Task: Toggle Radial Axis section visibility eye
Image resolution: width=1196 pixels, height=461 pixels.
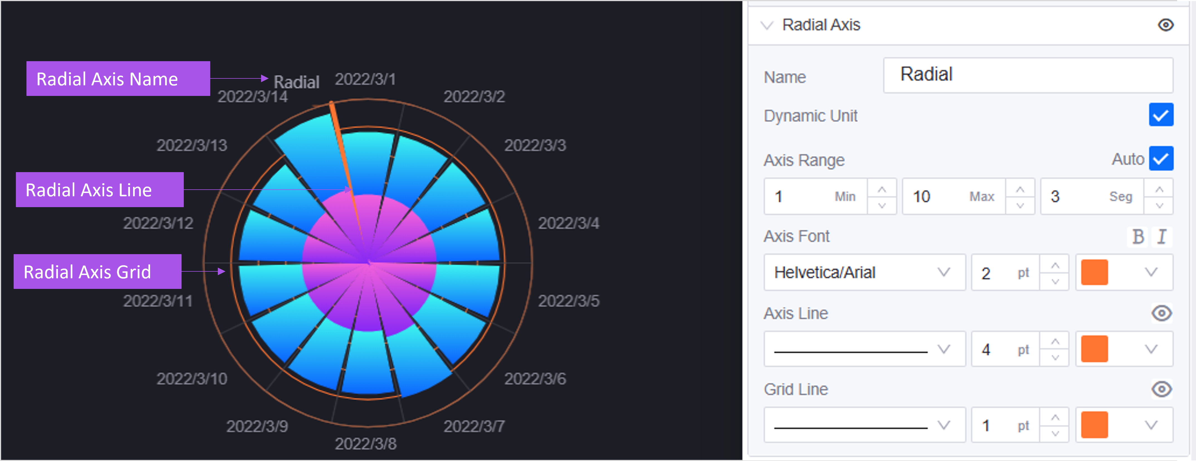Action: pos(1165,25)
